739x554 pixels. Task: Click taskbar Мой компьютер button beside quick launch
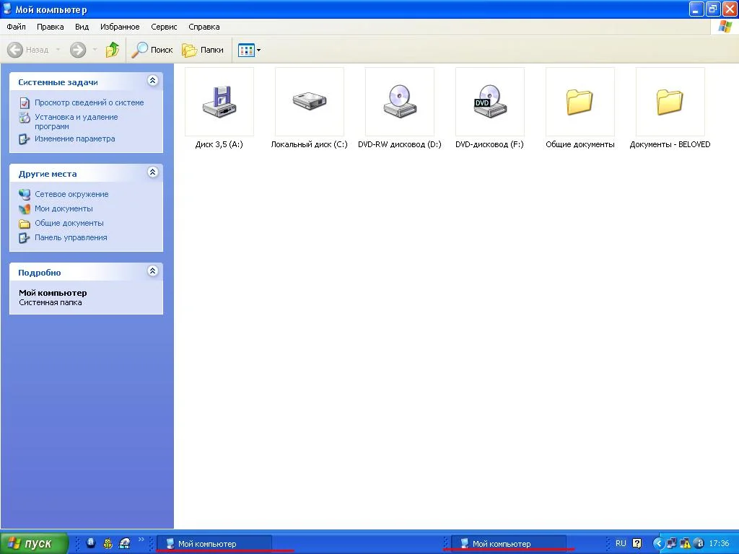pos(214,544)
